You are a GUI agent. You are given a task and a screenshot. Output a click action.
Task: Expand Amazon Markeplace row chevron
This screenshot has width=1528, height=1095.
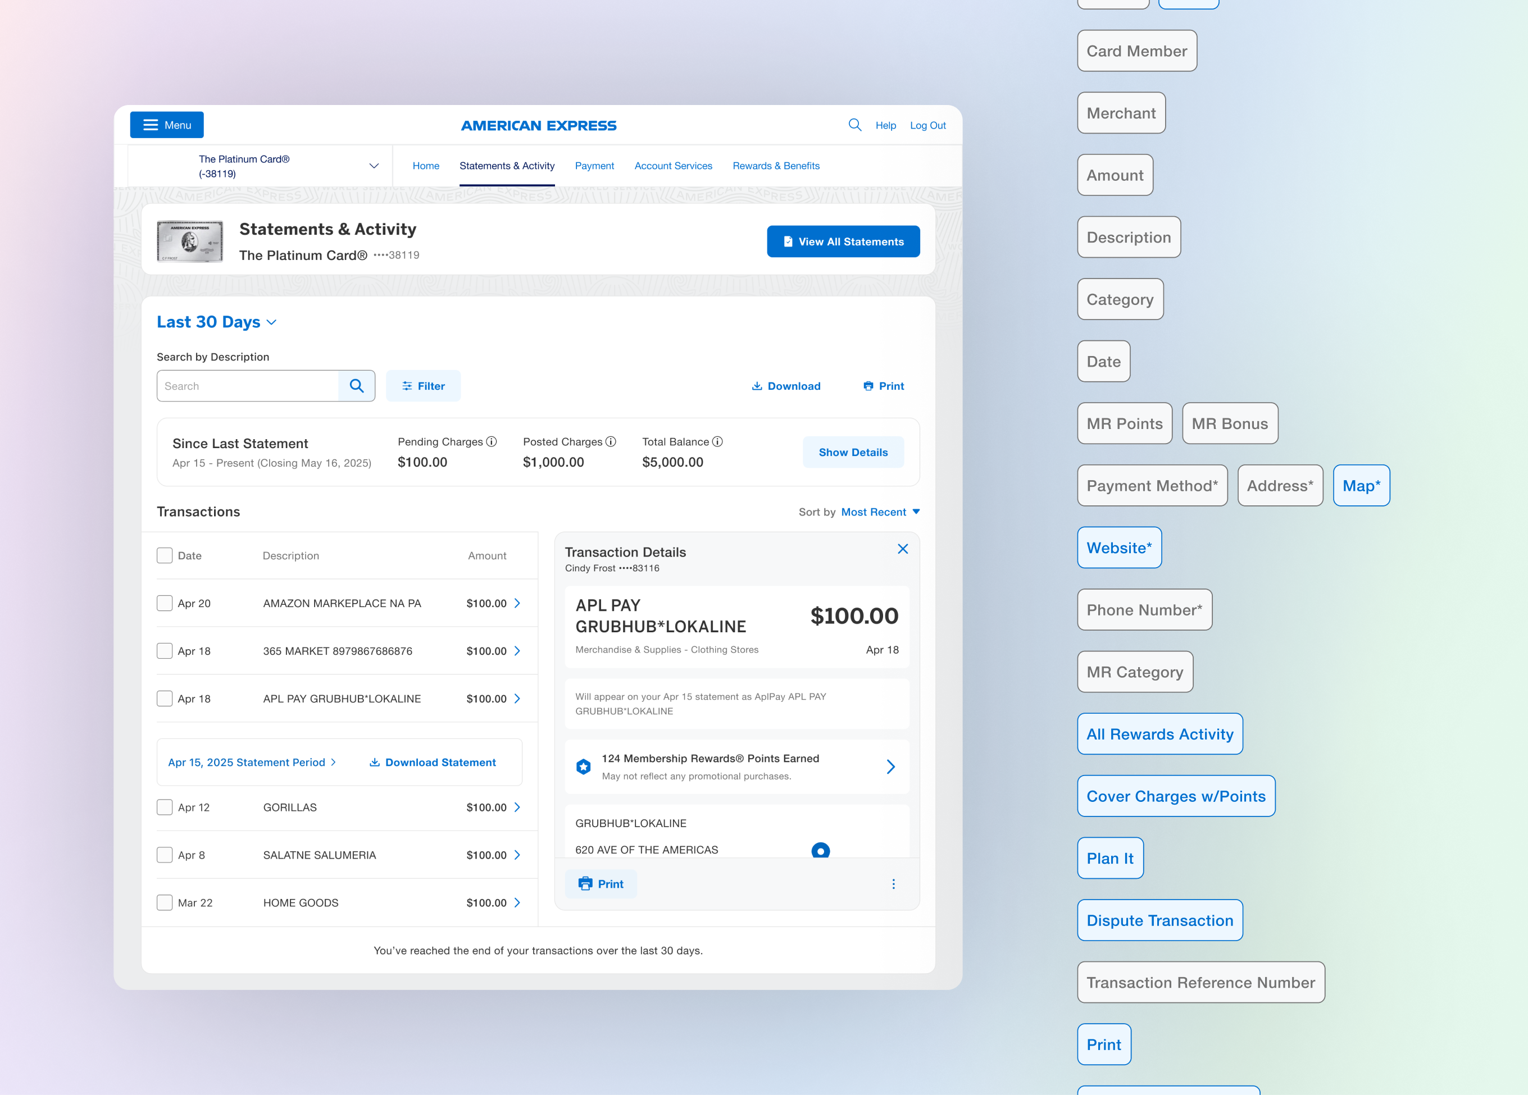pyautogui.click(x=517, y=604)
